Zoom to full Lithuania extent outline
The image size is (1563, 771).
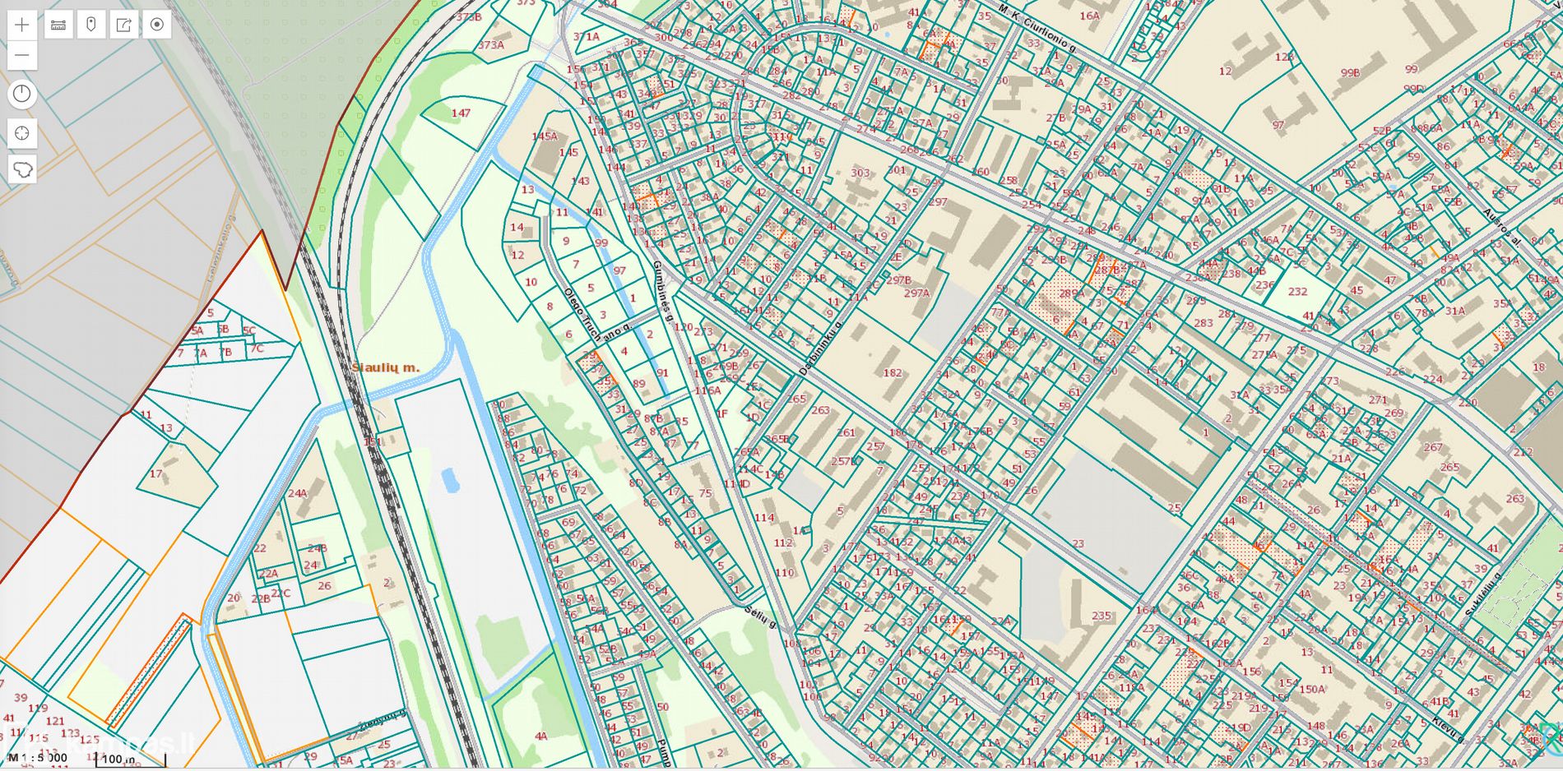[22, 170]
